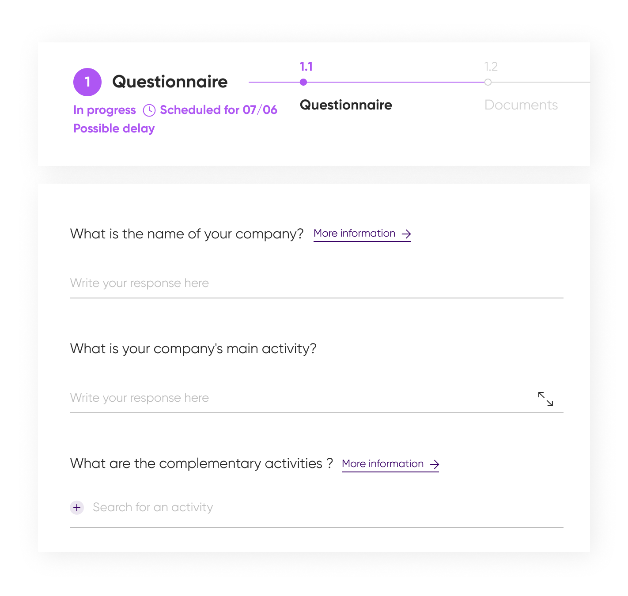Open More information for company name
The image size is (628, 596).
(x=355, y=234)
